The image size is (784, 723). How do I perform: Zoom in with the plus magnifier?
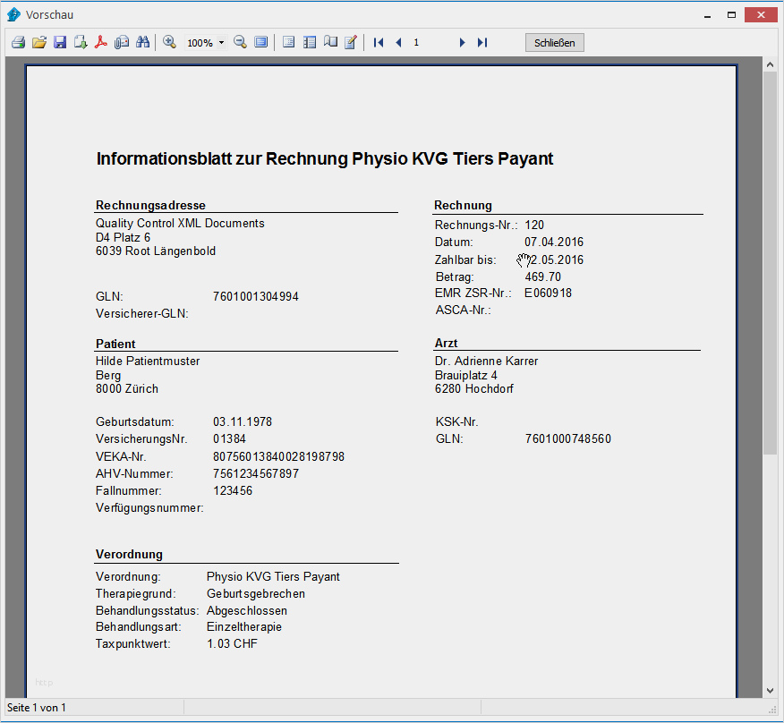click(169, 42)
